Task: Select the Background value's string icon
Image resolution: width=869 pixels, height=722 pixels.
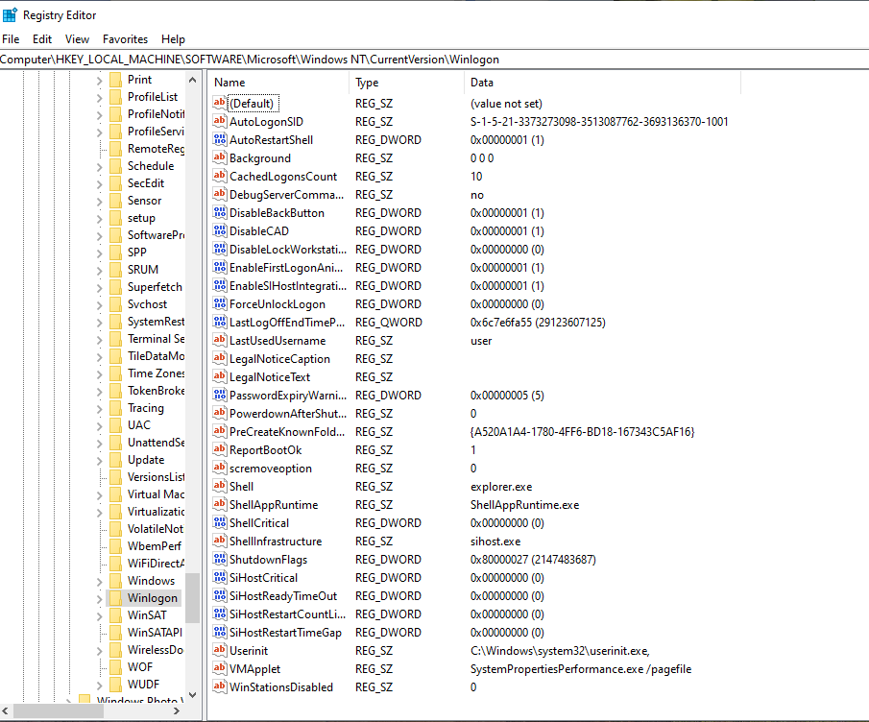Action: tap(220, 157)
